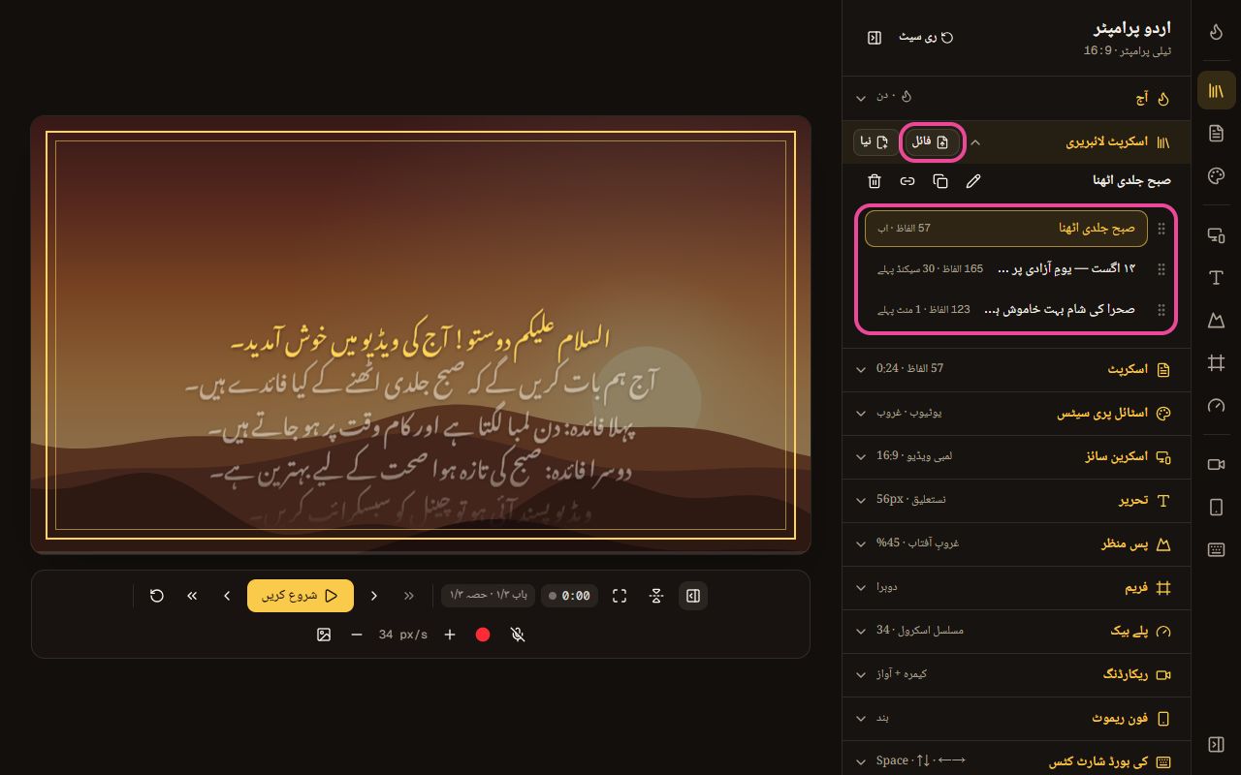
Task: Select the script صحرا کی شام بہت خاموش
Action: pos(1006,309)
